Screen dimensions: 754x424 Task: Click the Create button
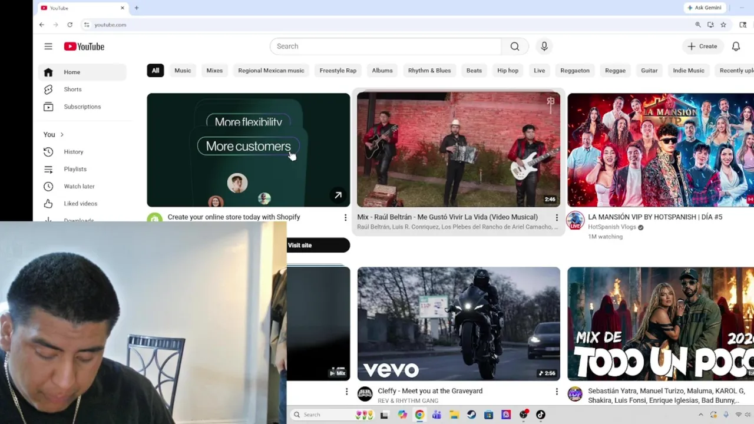click(x=702, y=47)
